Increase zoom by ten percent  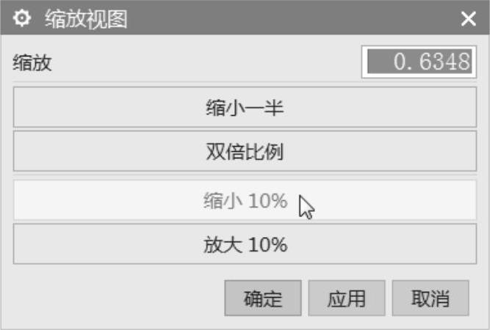click(x=245, y=243)
